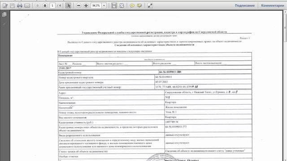Click the cadastral value 1497789.54
Image resolution: width=287 pixels, height=161 pixels.
[172, 122]
